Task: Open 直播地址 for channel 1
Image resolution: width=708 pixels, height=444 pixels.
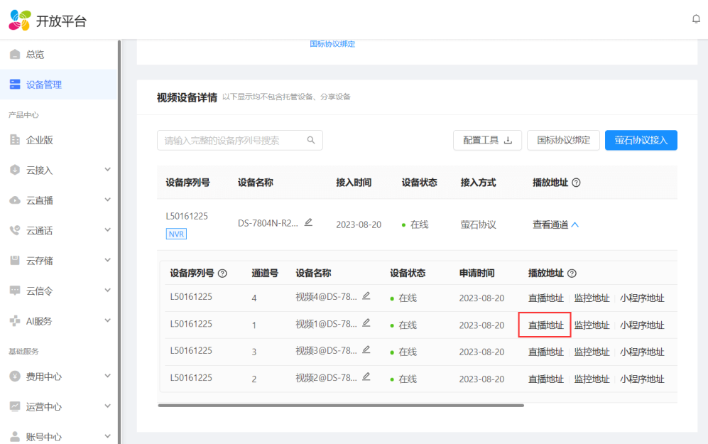Action: 546,325
